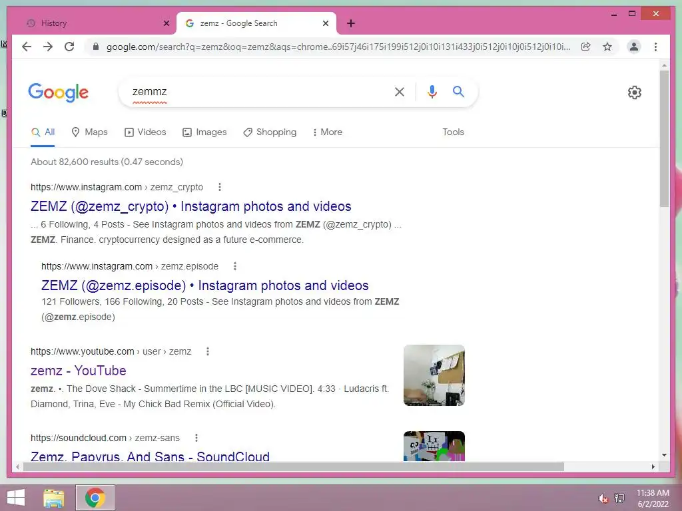Open the network tray icon

coord(619,498)
